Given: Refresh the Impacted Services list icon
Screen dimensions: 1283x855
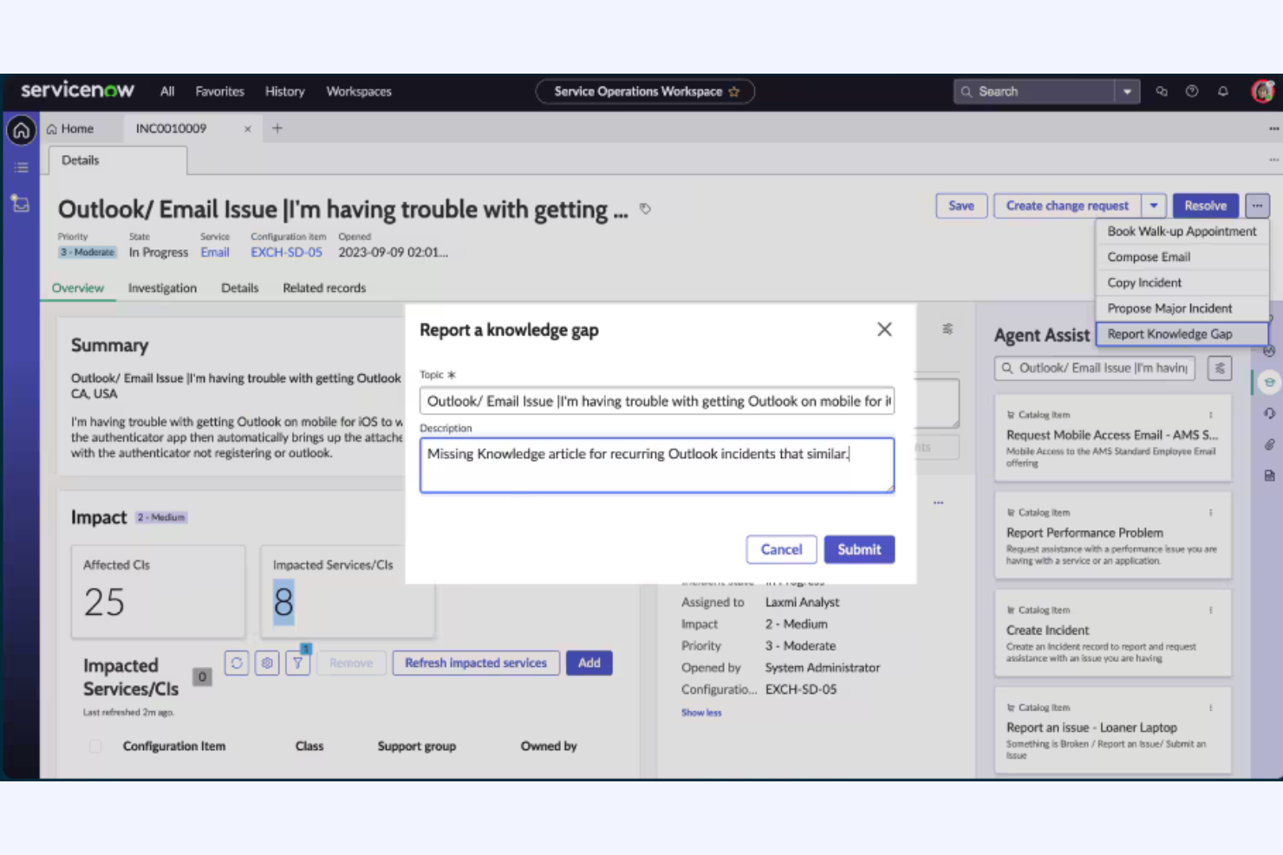Looking at the screenshot, I should click(236, 663).
